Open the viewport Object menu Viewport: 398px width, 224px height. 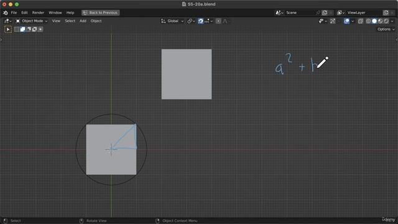(96, 21)
